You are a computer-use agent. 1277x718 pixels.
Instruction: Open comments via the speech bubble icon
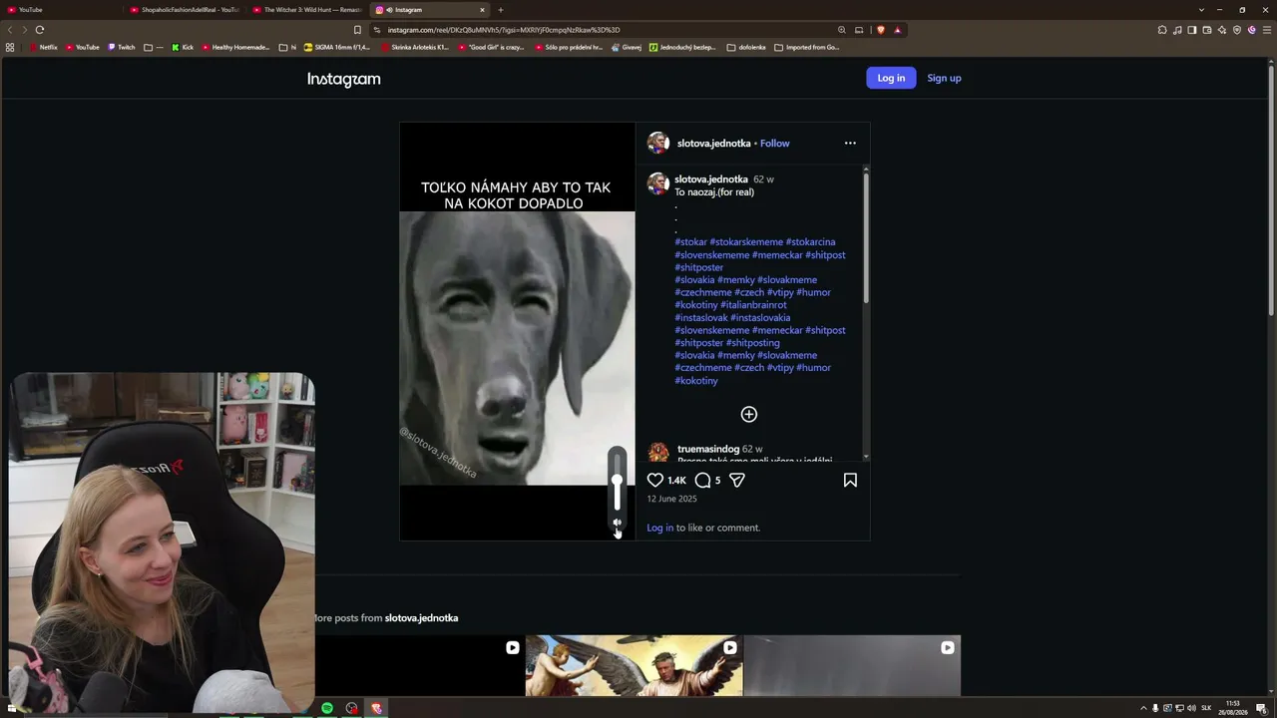pos(702,480)
